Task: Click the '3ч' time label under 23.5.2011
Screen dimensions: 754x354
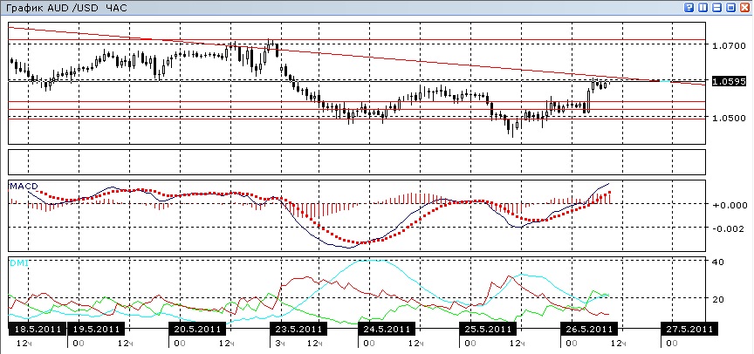Action: (280, 343)
